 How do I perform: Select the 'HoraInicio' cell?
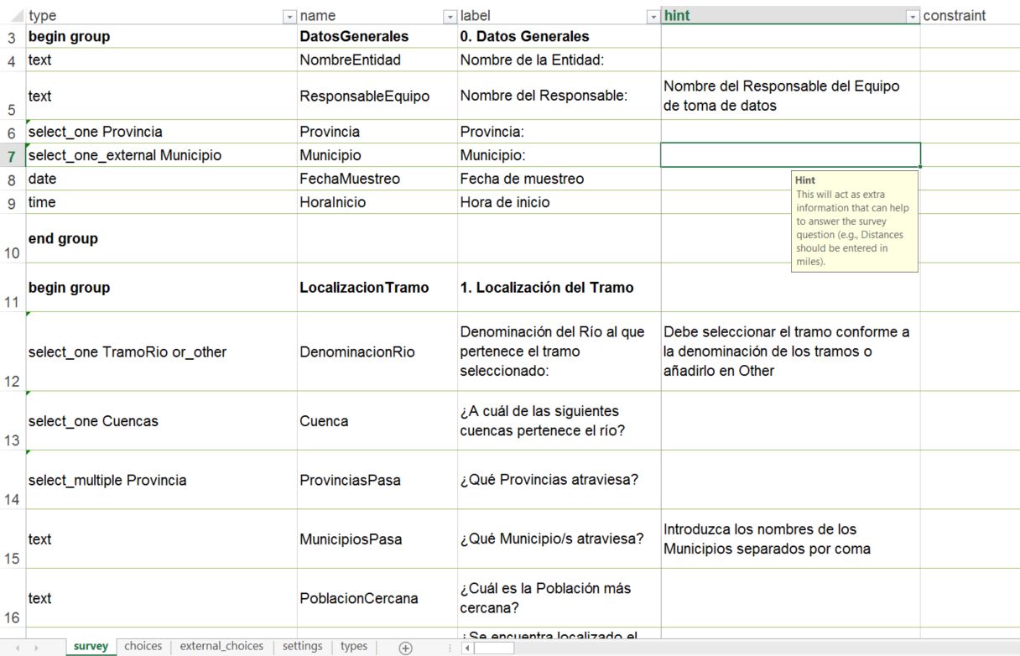[377, 202]
